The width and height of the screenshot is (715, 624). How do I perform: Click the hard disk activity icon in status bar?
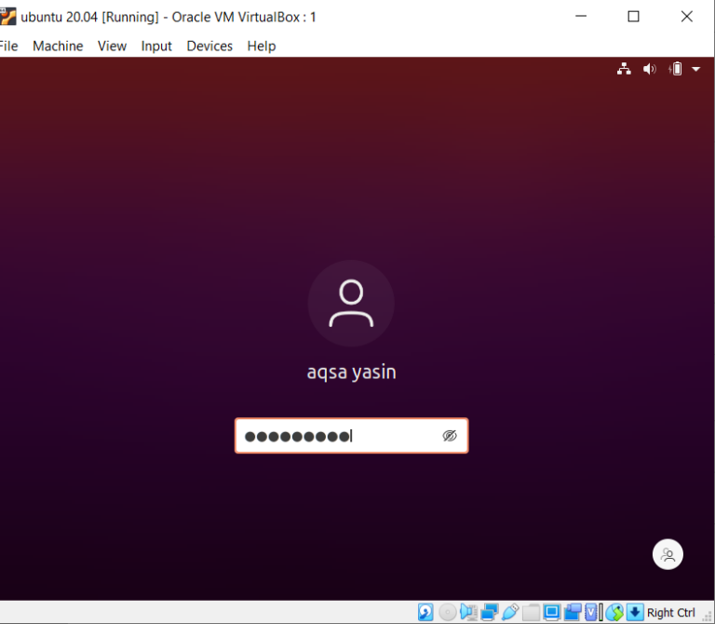click(x=425, y=612)
